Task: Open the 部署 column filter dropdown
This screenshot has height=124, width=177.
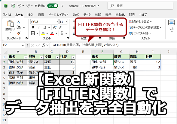Action: pos(42,57)
